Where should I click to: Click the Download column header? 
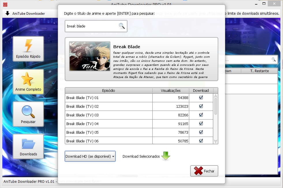201,90
